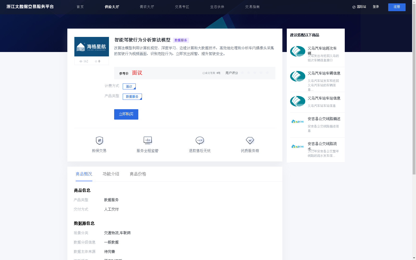Click product title 智能驾驶行为分析算法模型
The height and width of the screenshot is (260, 416).
[142, 40]
